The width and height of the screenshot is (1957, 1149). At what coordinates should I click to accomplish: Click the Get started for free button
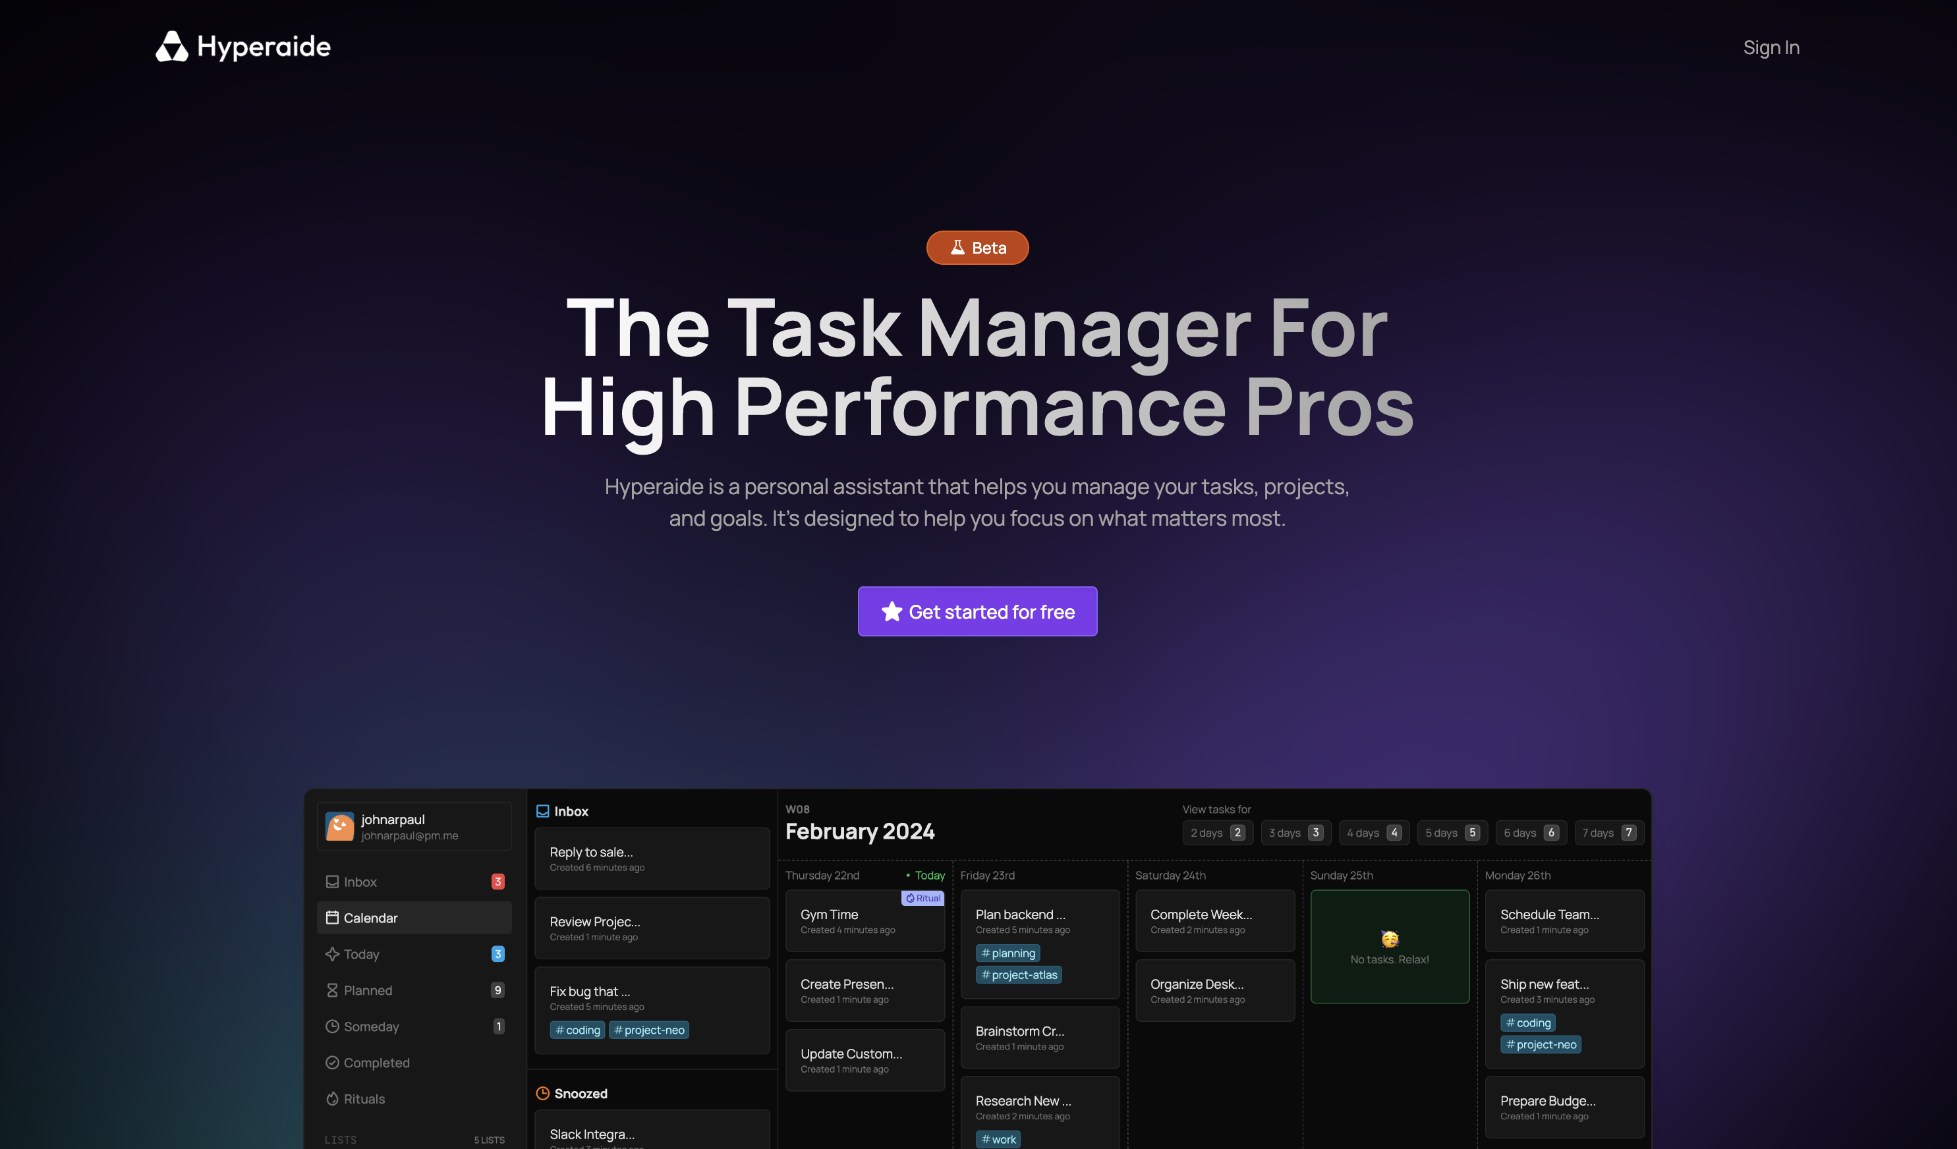[978, 611]
